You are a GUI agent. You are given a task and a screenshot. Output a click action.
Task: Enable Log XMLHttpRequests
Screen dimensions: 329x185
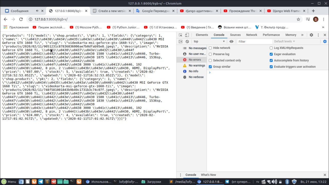tap(271, 48)
